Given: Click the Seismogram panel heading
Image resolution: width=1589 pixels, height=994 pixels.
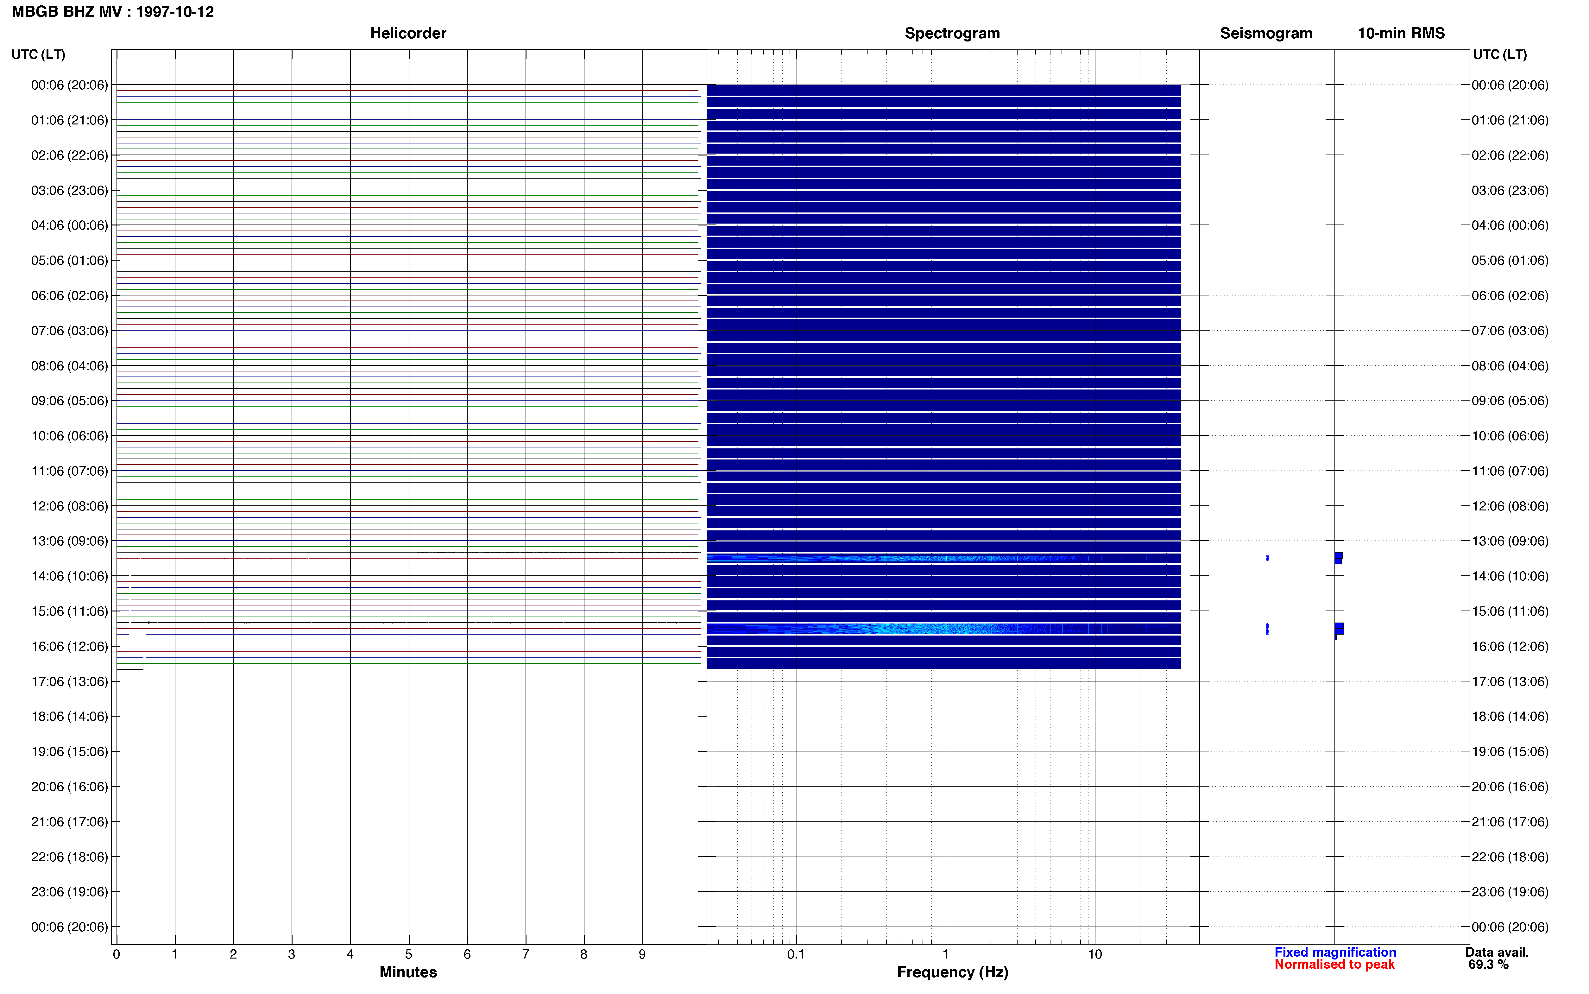Looking at the screenshot, I should pyautogui.click(x=1266, y=33).
